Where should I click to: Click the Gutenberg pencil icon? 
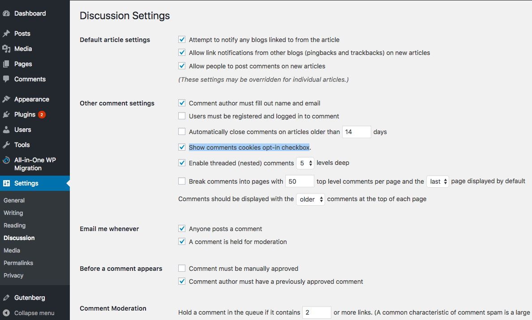[x=6, y=298]
